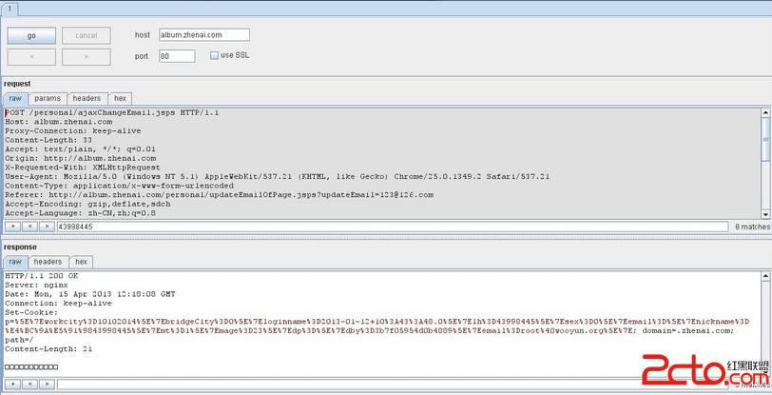772x395 pixels.
Task: Click the Server: nginx line
Action: pos(36,285)
